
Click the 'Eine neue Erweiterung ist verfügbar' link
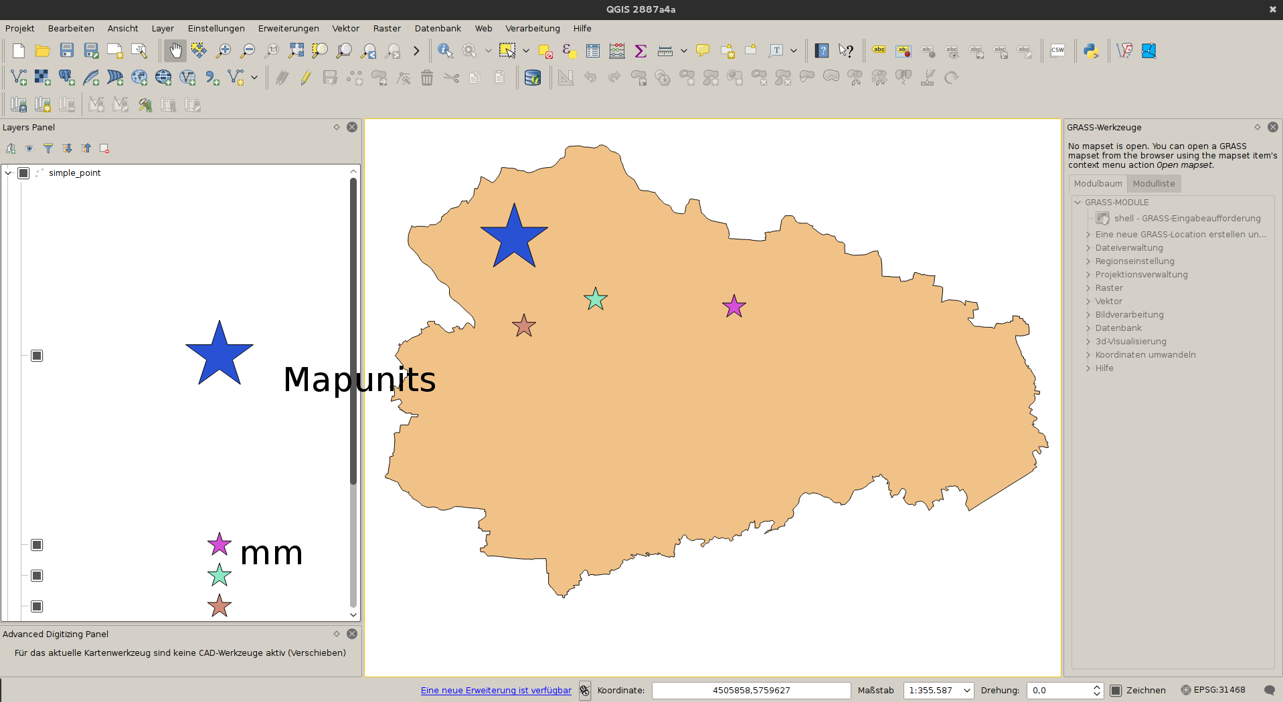tap(496, 691)
